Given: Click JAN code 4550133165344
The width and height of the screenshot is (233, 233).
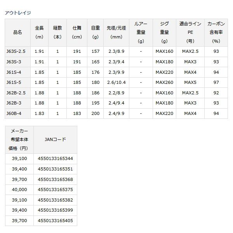Looking at the screenshot, I should pyautogui.click(x=55, y=159).
